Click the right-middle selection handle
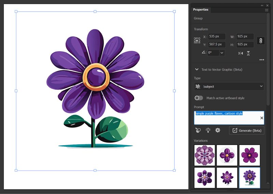Image resolution: width=273 pixels, height=194 pixels. point(174,91)
